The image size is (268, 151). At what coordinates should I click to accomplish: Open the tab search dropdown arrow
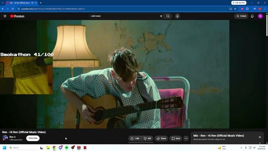pyautogui.click(x=3, y=3)
